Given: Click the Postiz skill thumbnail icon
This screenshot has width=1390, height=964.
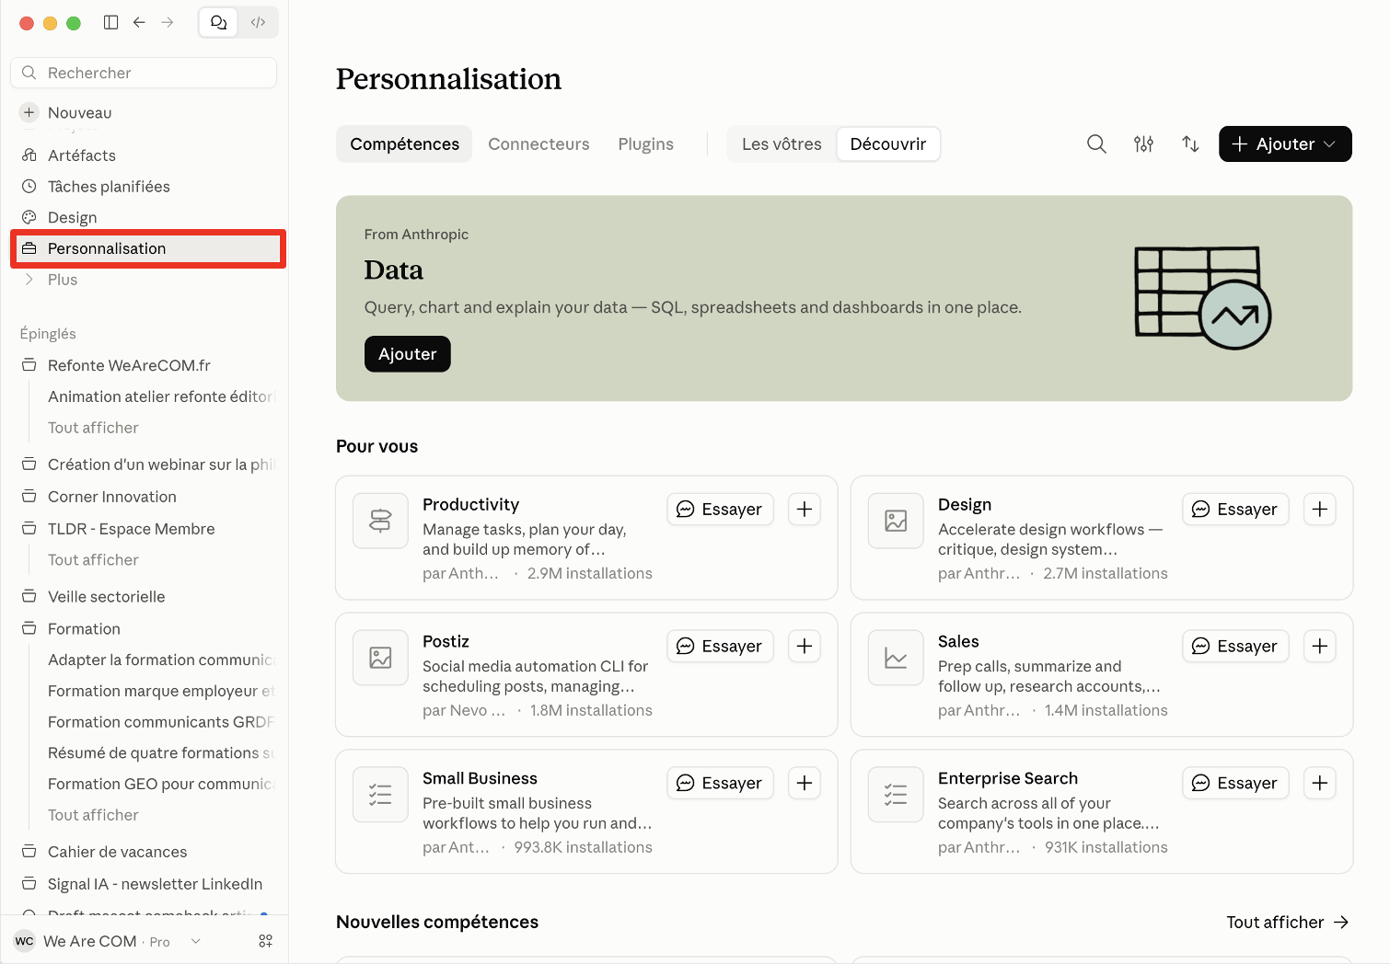Looking at the screenshot, I should tap(380, 658).
